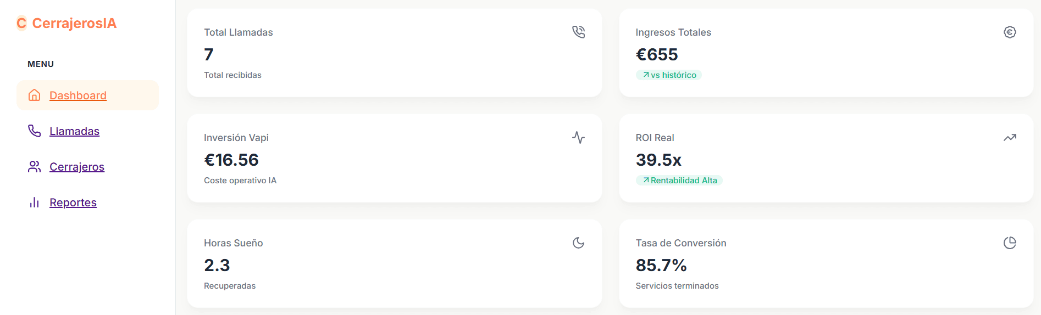The height and width of the screenshot is (315, 1041).
Task: Click the home icon beside Dashboard
Action: tap(34, 95)
